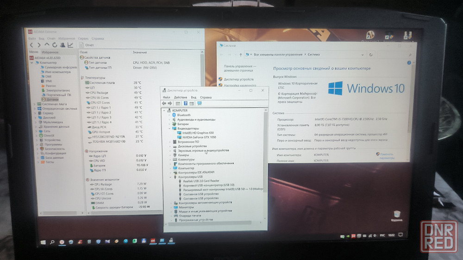Select the Камеры category in Device Manager
The image size is (463, 260).
tap(181, 155)
